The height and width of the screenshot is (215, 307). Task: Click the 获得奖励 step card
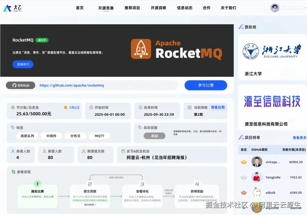(x=197, y=196)
